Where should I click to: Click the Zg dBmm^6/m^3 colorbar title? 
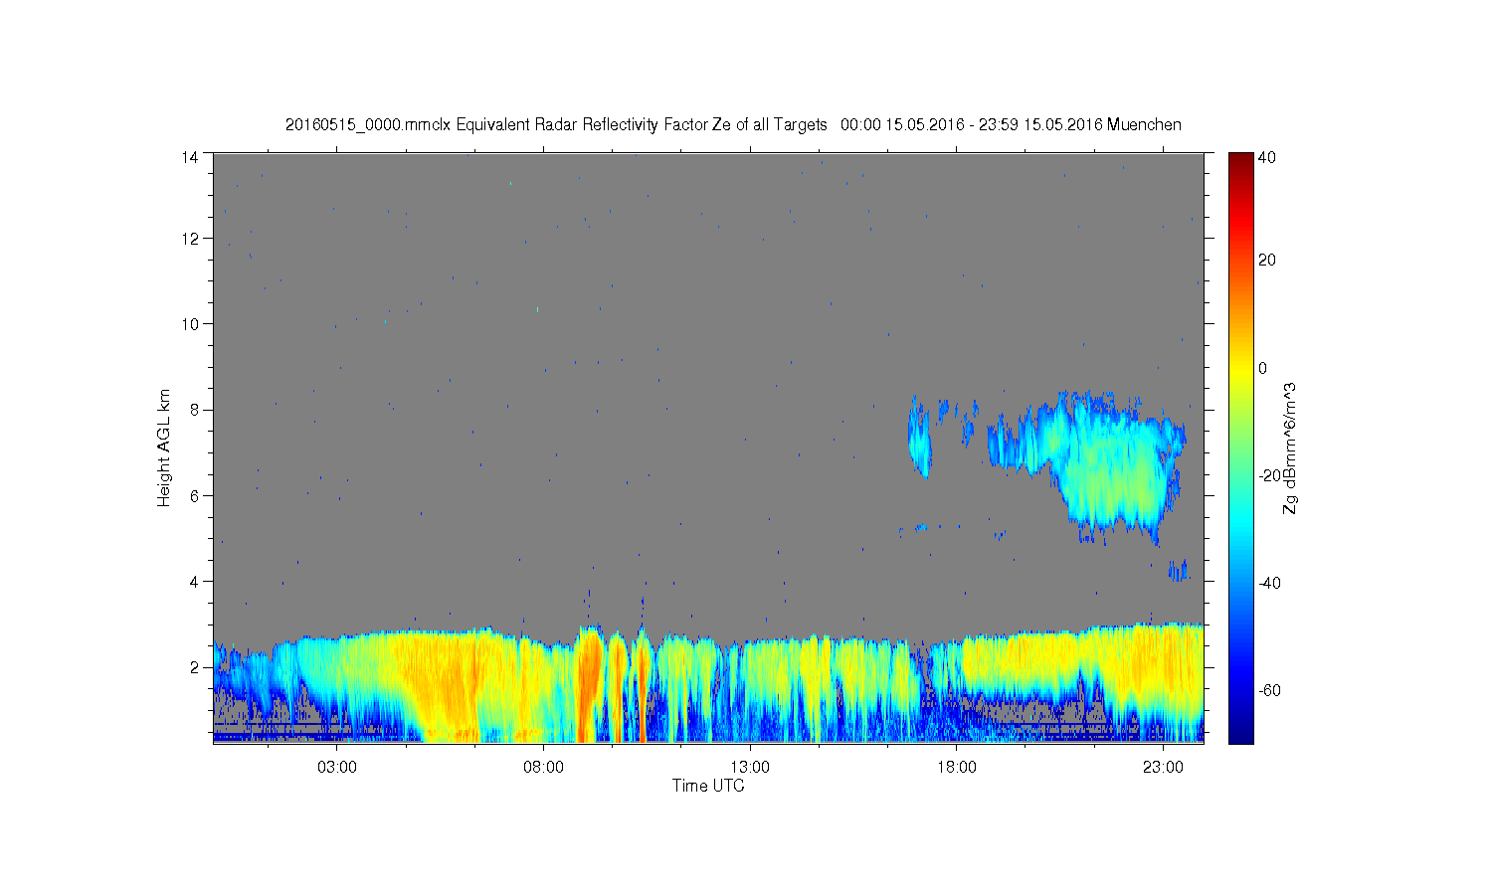pyautogui.click(x=1290, y=448)
